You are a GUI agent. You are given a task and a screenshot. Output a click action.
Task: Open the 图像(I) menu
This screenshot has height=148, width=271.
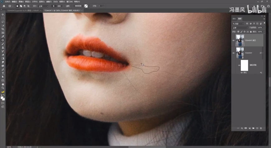click(21, 2)
